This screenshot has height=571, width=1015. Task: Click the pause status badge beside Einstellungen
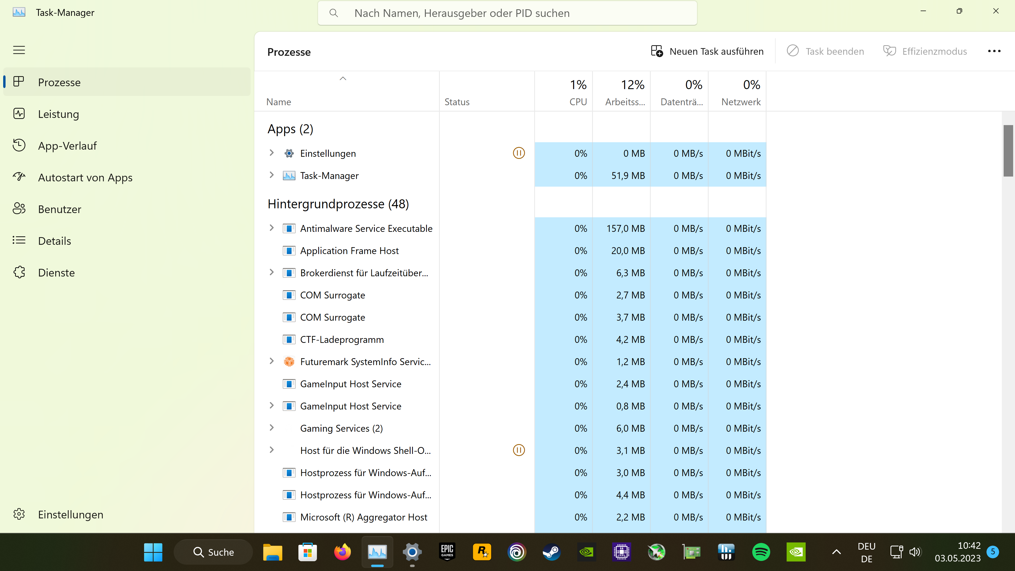click(519, 153)
